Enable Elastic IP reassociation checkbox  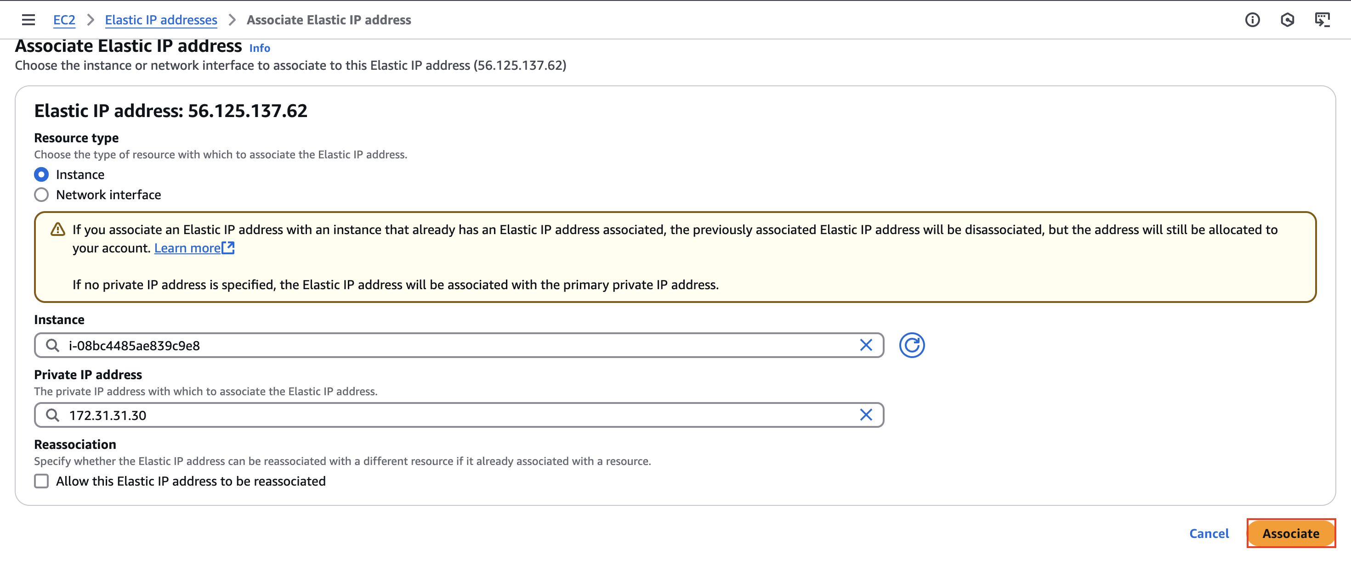(41, 481)
